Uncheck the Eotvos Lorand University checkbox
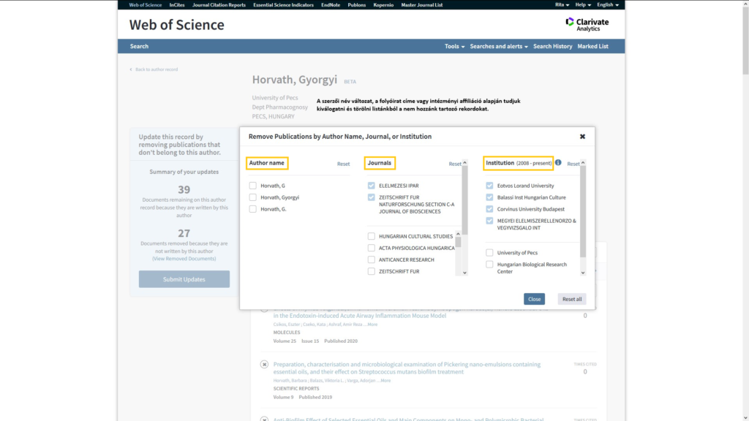Image resolution: width=749 pixels, height=421 pixels. (x=489, y=186)
